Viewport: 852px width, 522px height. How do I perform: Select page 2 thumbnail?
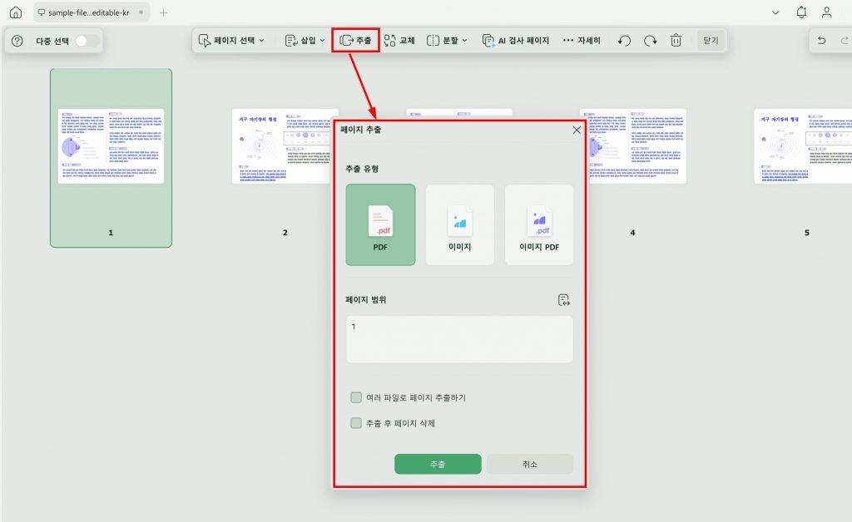pos(283,146)
